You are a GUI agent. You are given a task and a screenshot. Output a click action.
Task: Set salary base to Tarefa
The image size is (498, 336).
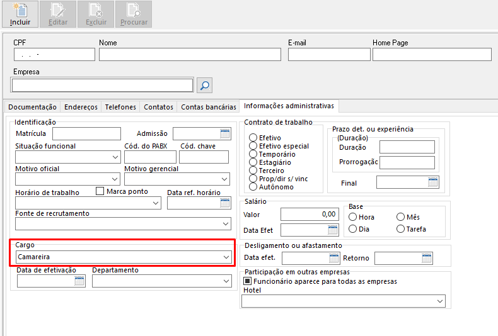[400, 229]
